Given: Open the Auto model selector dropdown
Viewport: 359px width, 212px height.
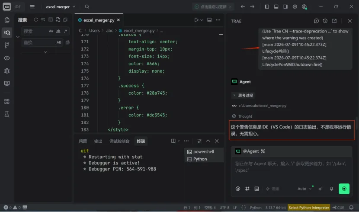Looking at the screenshot, I should tap(305, 189).
